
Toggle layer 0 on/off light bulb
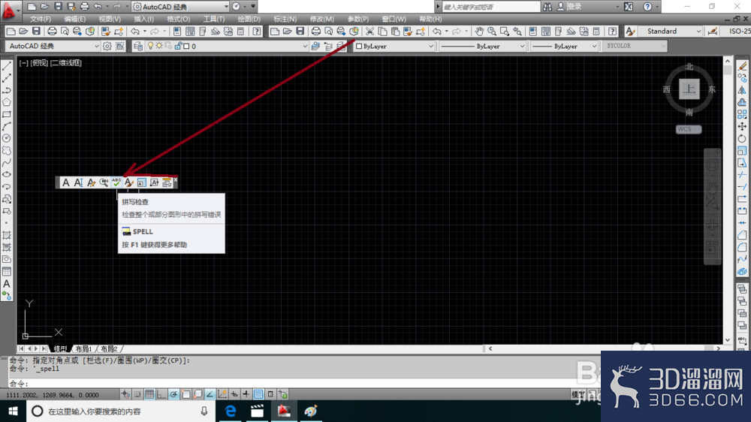tap(150, 46)
